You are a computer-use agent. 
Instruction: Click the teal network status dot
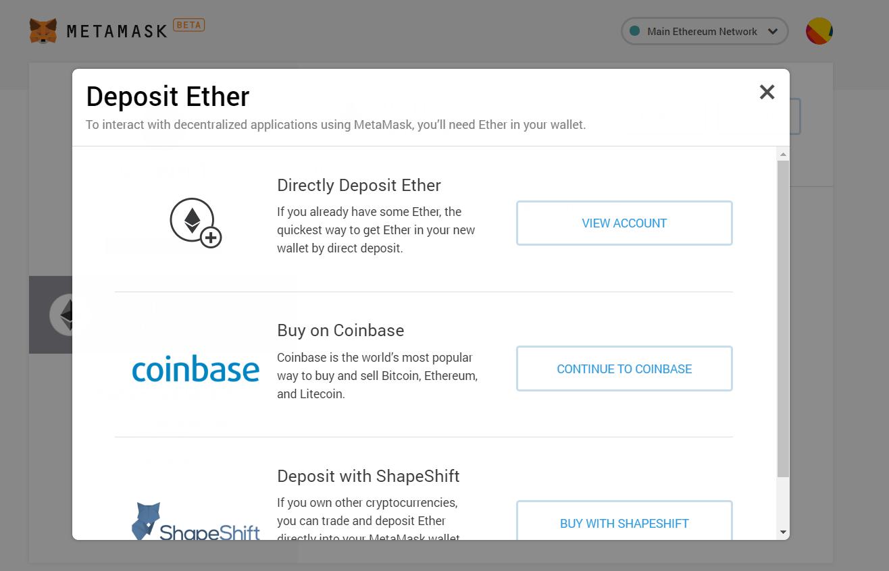634,31
